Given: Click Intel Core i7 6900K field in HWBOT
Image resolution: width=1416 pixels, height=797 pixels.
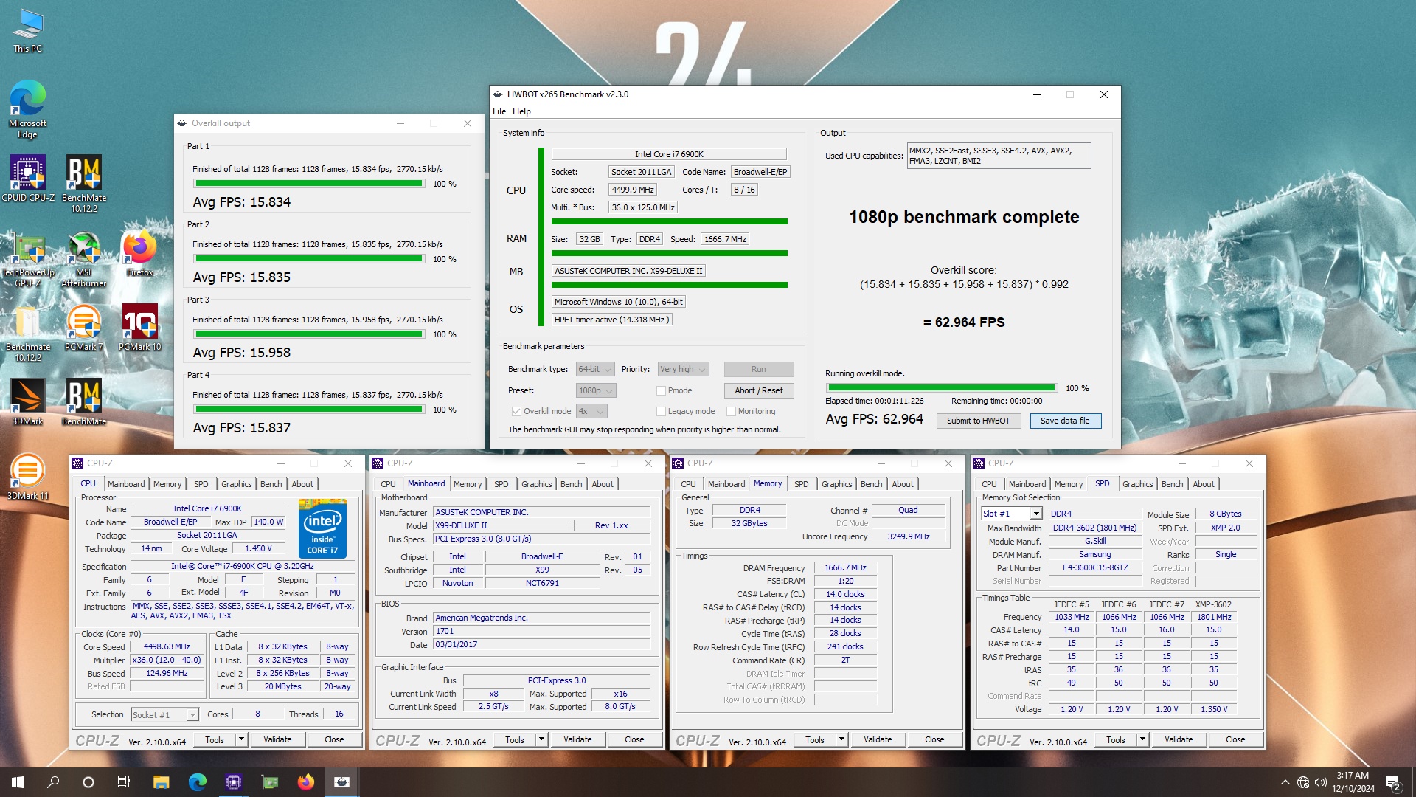Looking at the screenshot, I should click(x=669, y=154).
